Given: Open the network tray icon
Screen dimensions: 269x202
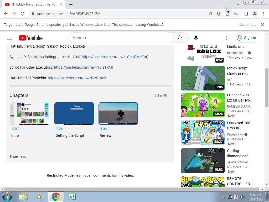Looking at the screenshot, I should (x=230, y=197).
